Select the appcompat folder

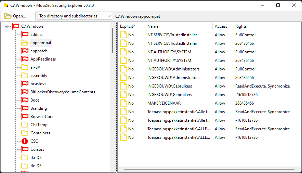click(41, 43)
